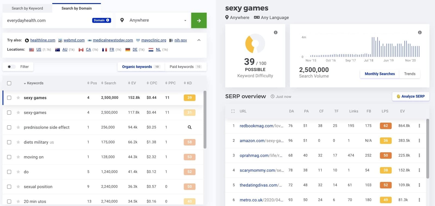
Task: Click the keyword difficulty donut gauge
Action: 255,43
